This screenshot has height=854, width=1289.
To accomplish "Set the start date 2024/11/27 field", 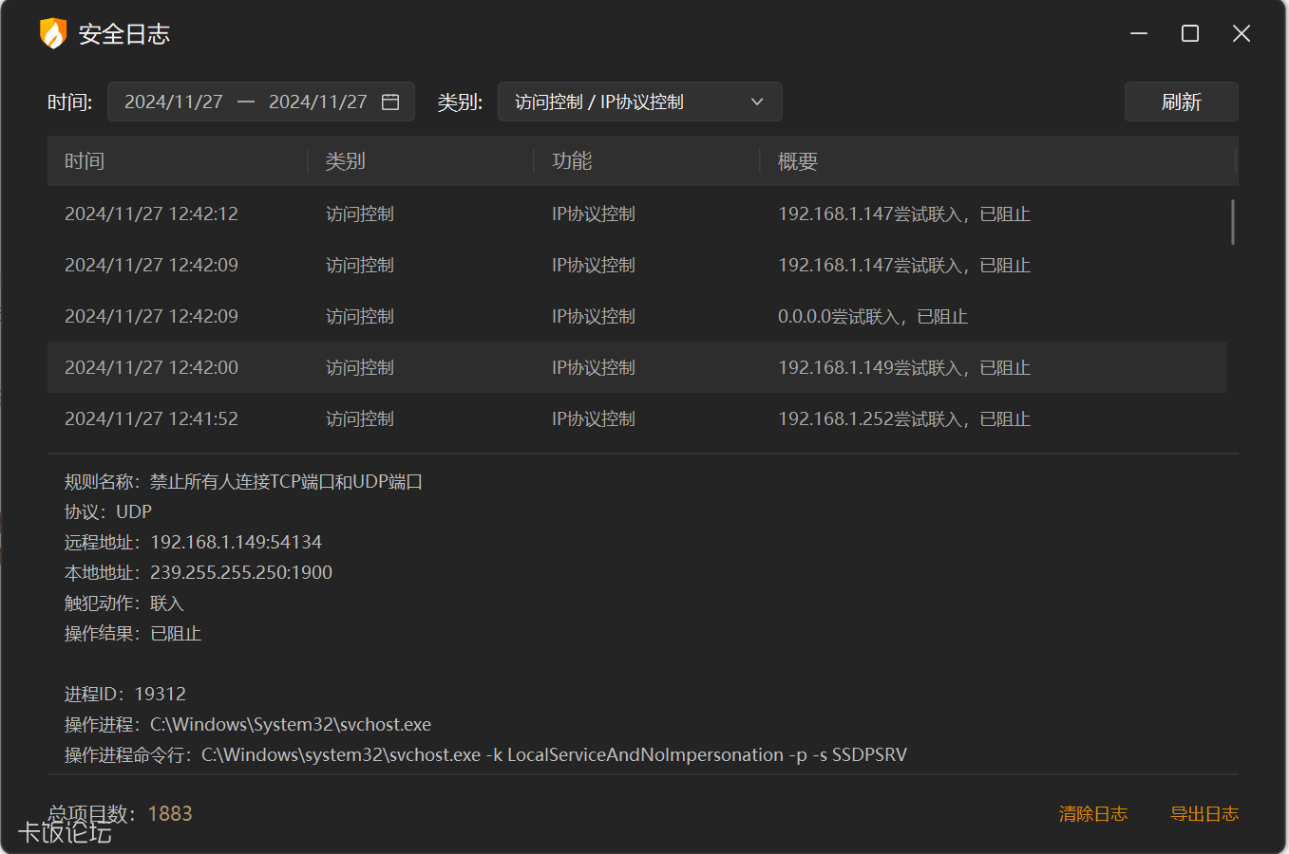I will [x=174, y=102].
